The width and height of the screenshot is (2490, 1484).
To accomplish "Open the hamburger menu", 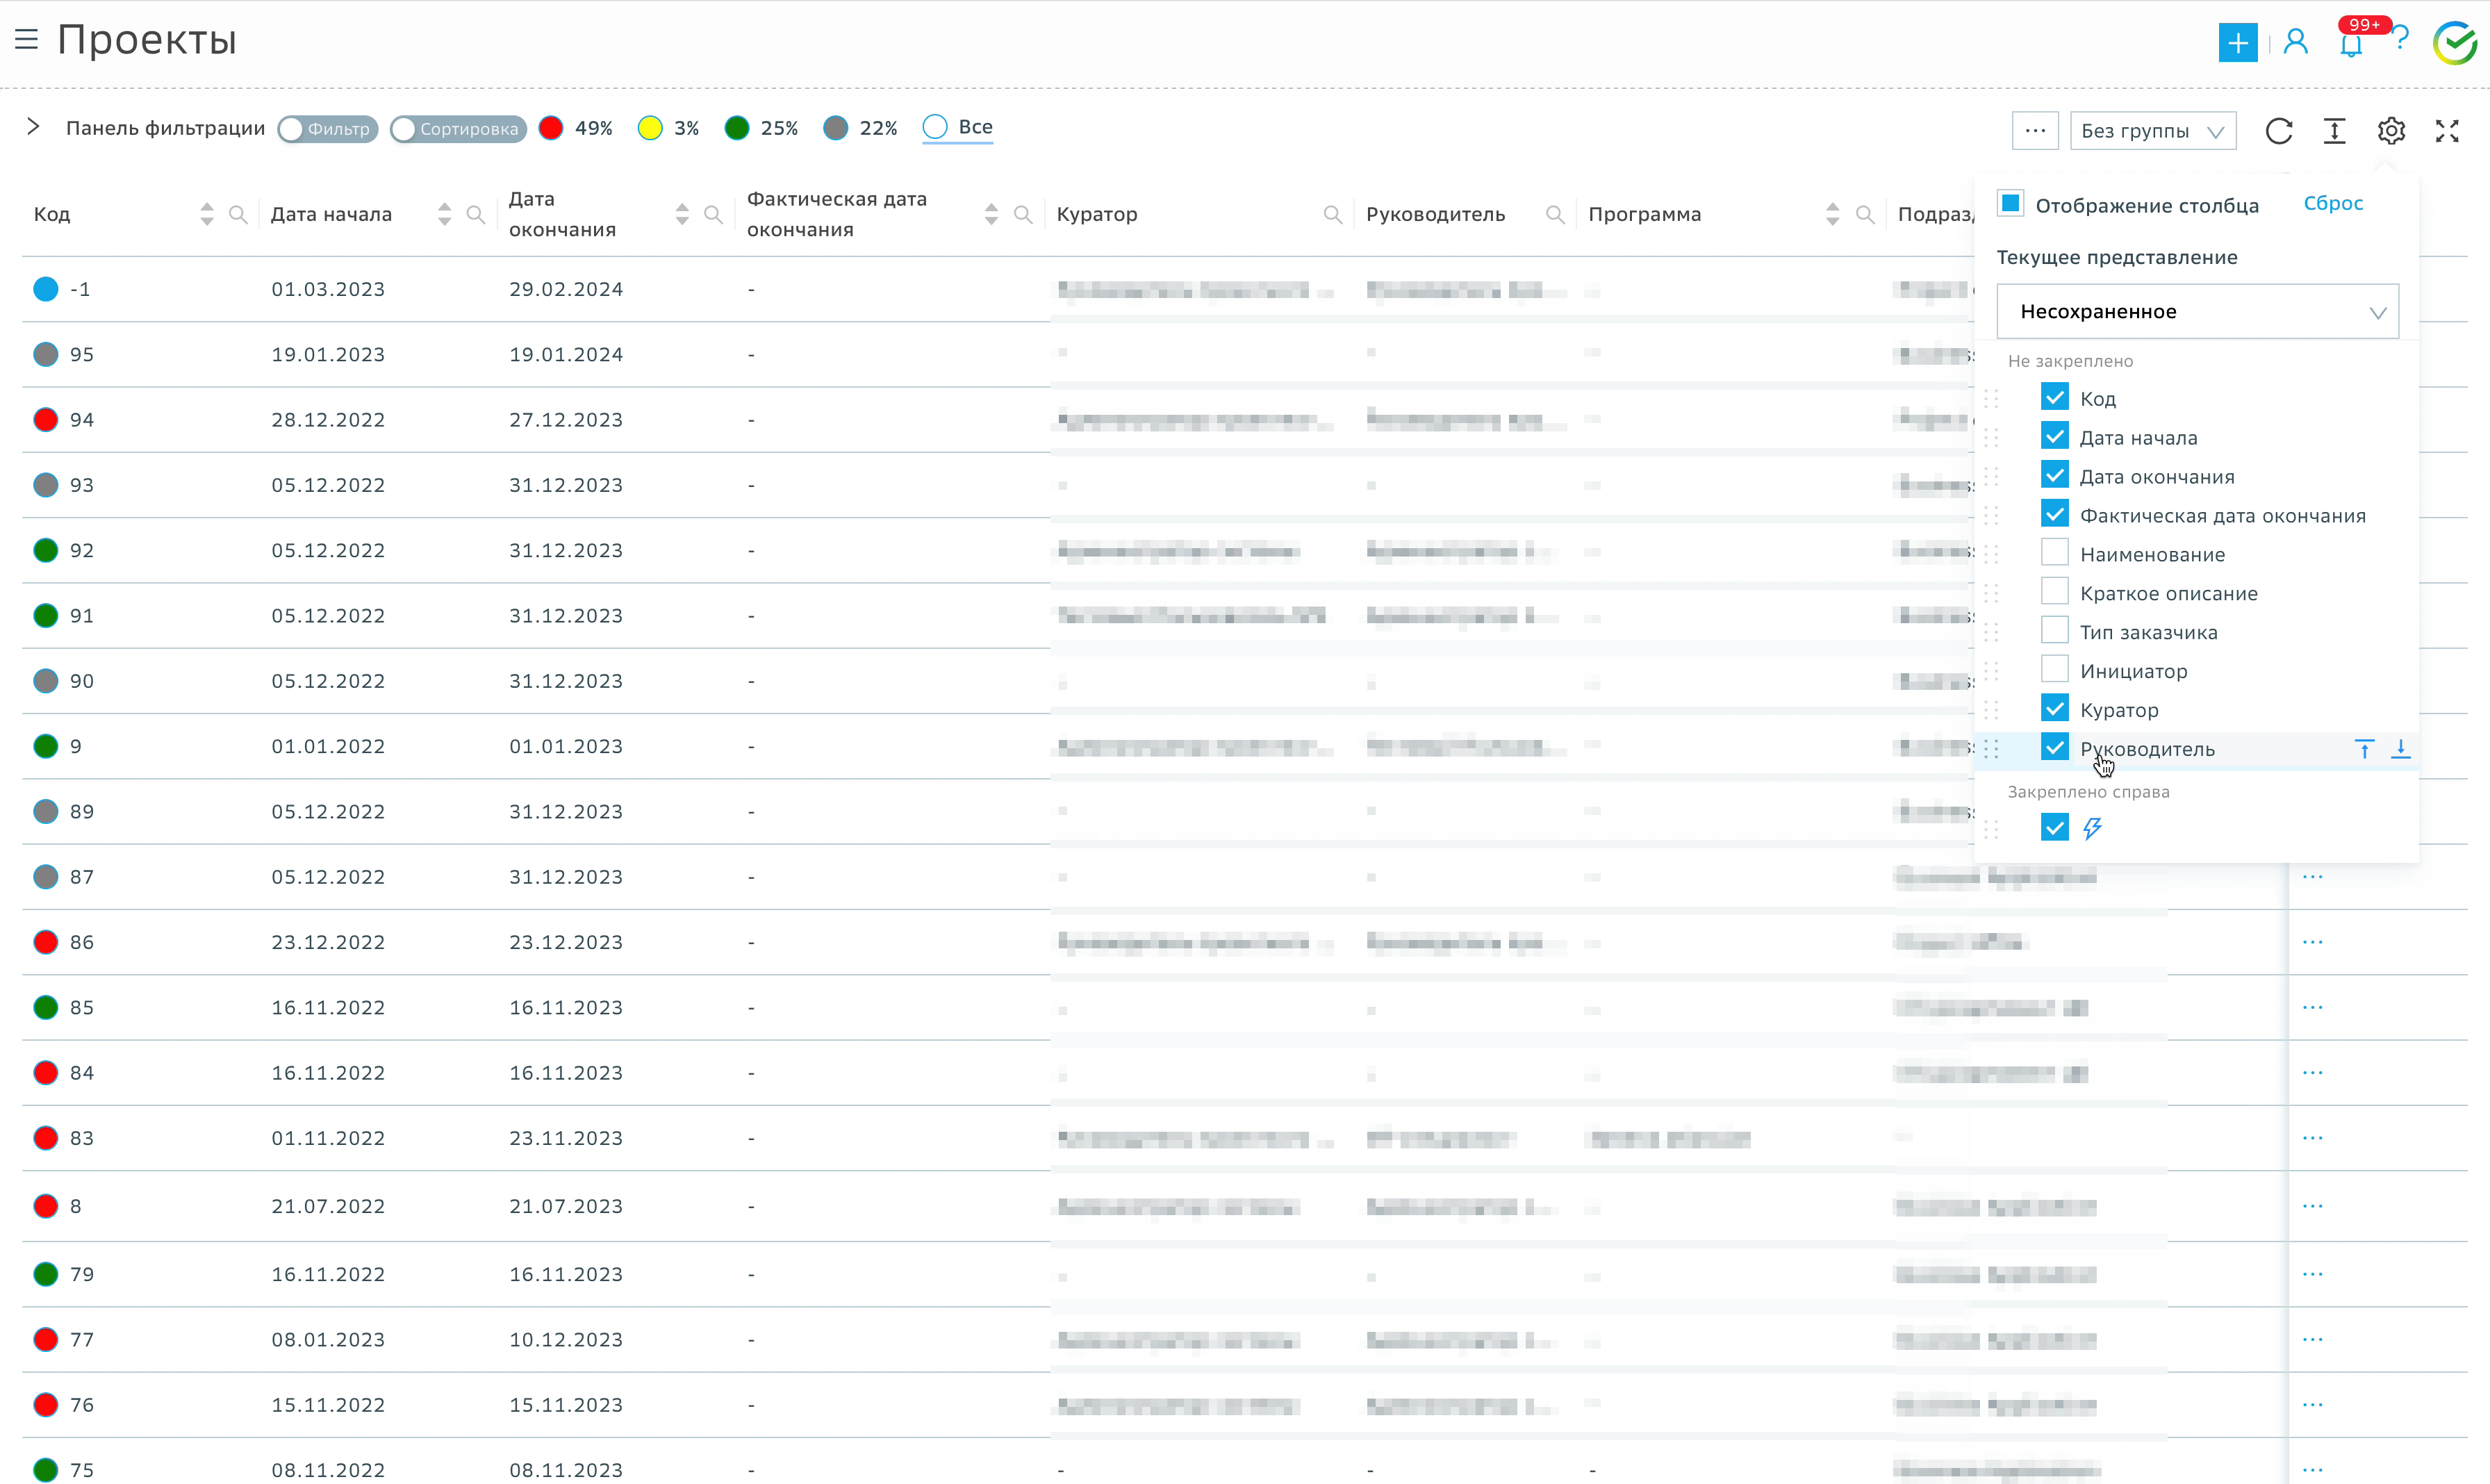I will (27, 40).
